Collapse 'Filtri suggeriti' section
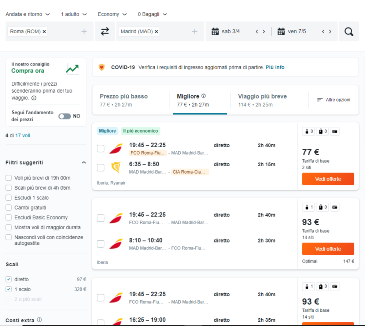The height and width of the screenshot is (326, 365). (x=84, y=162)
